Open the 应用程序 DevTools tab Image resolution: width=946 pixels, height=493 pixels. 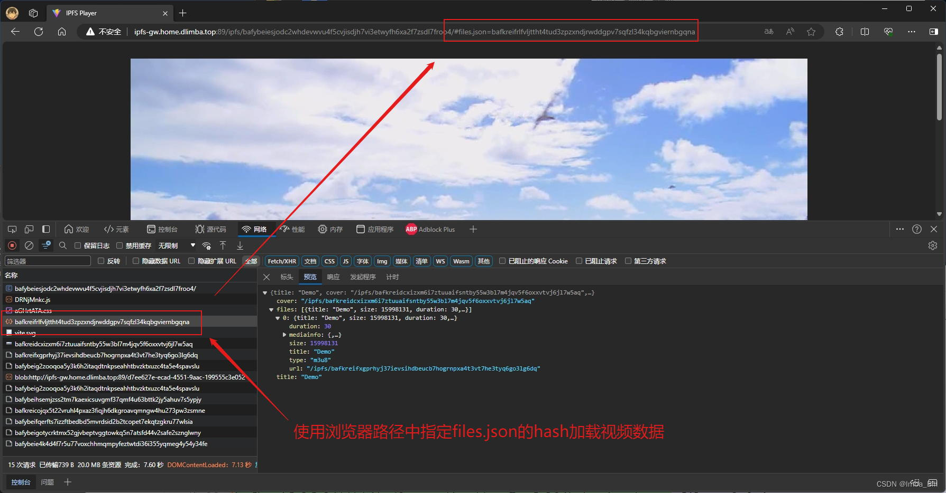[375, 229]
